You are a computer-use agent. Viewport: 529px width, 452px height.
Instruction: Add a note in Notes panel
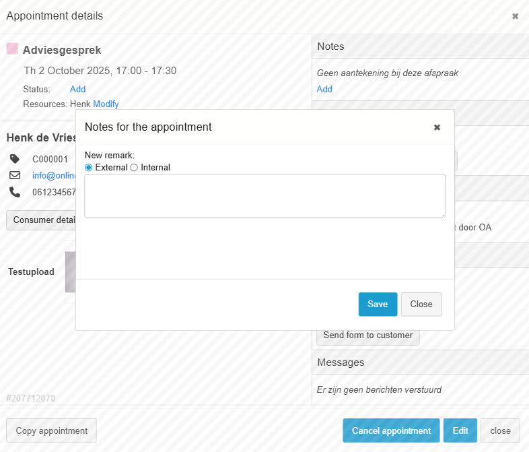point(324,89)
